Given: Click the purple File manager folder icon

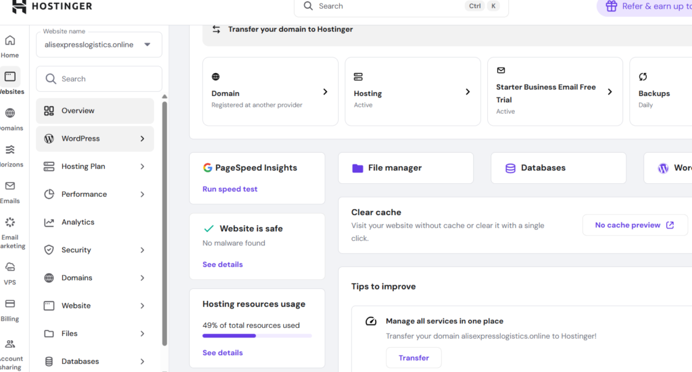Looking at the screenshot, I should point(357,168).
